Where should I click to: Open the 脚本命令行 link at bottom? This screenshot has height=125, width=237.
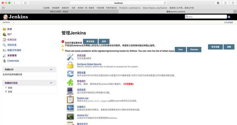(82, 124)
